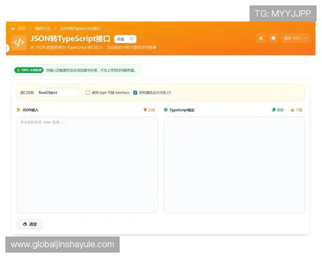Click the 100% 本地处理 green badge
The height and width of the screenshot is (258, 322).
coord(29,70)
